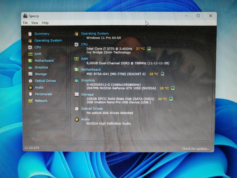The image size is (237, 178).
Task: Click the Graphics heading in summary pane
Action: tap(88, 80)
